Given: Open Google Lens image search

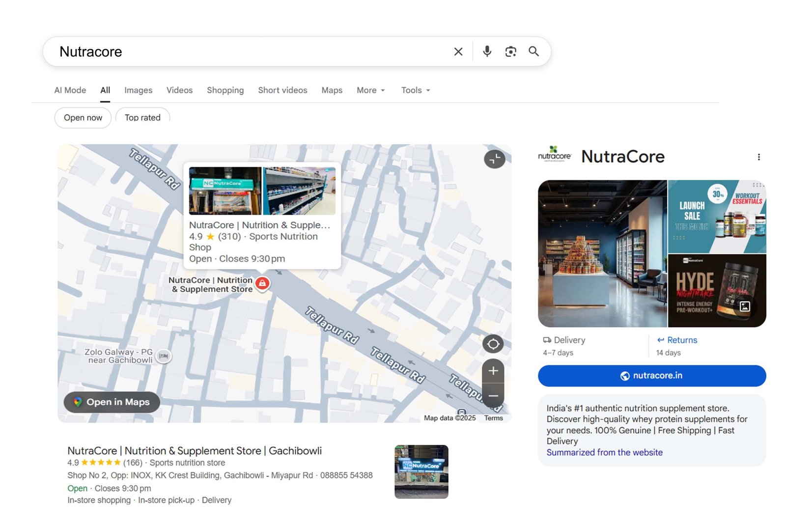Looking at the screenshot, I should 510,51.
